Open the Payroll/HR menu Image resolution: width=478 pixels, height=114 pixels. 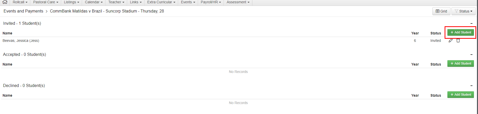[x=211, y=2]
